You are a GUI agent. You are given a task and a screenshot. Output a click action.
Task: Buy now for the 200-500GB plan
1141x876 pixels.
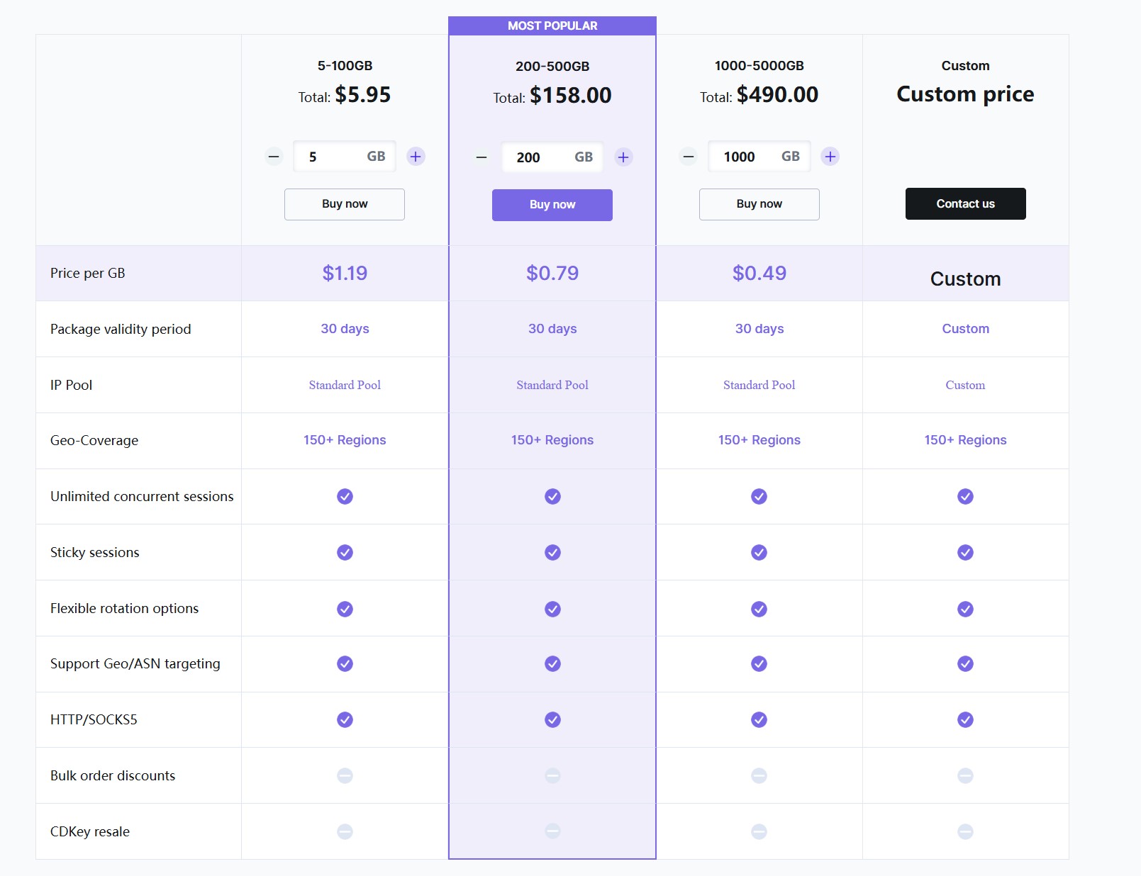pyautogui.click(x=552, y=205)
